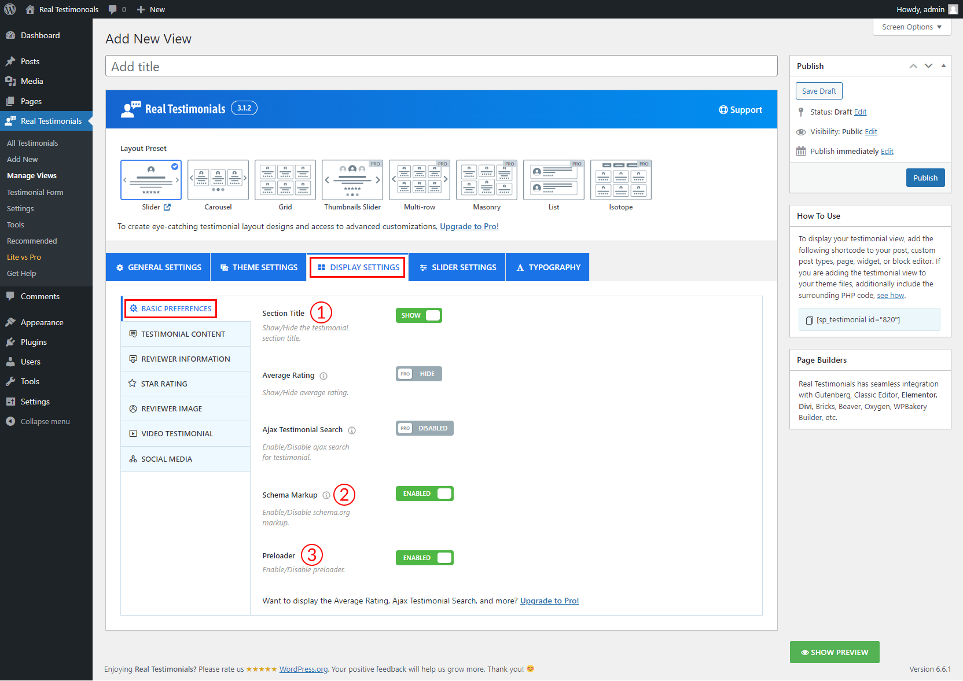Click the Appearance brush icon in sidebar
Screen dimensions: 963x681
click(10, 322)
